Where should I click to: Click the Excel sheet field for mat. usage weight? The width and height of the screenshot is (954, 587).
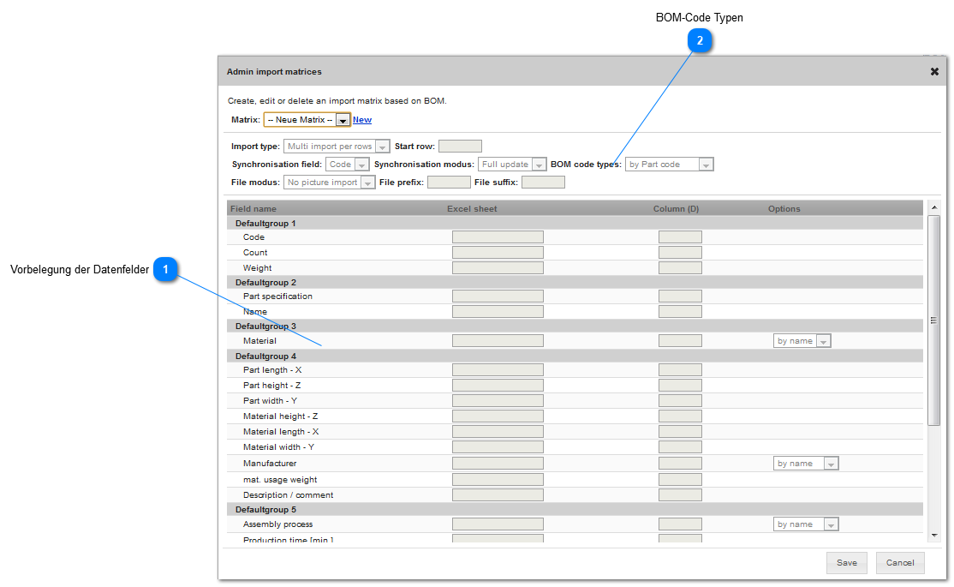(498, 480)
